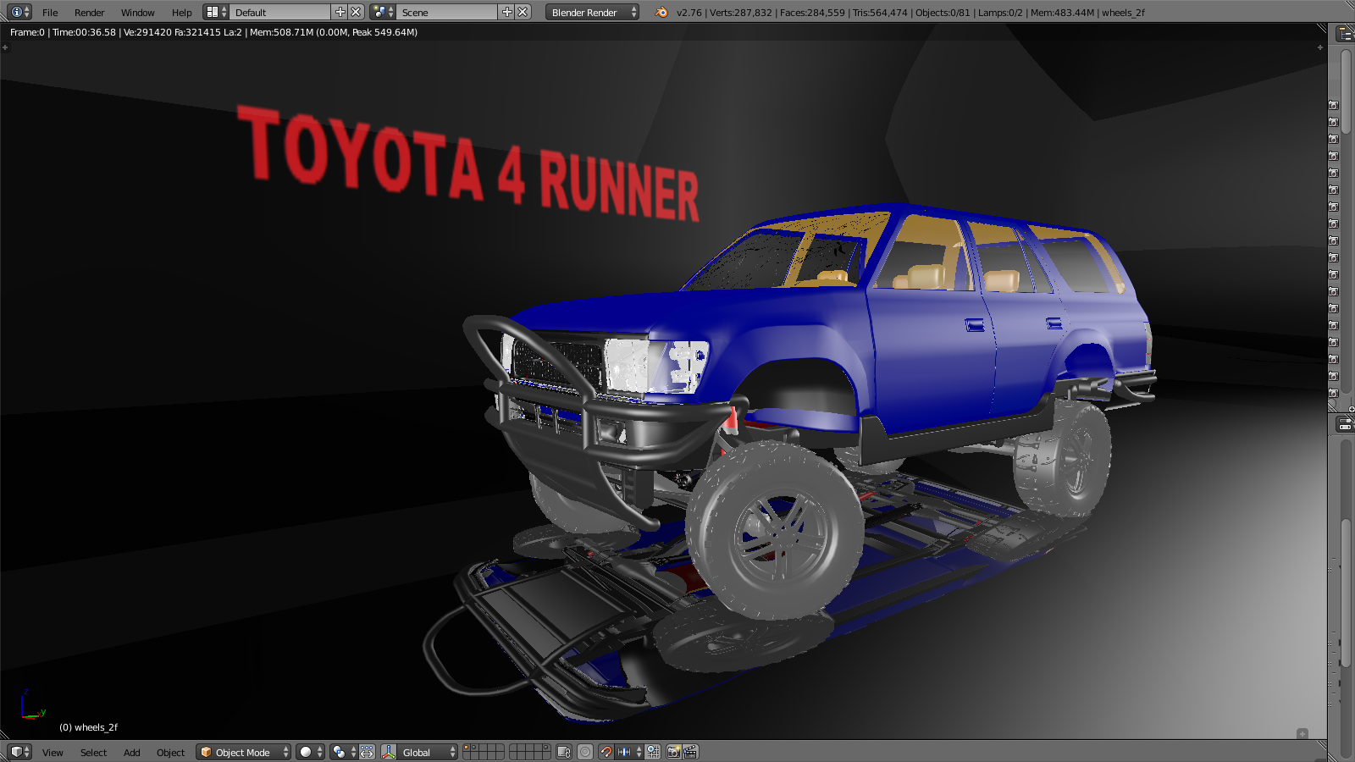Image resolution: width=1355 pixels, height=762 pixels.
Task: Open the Render menu
Action: pos(89,13)
